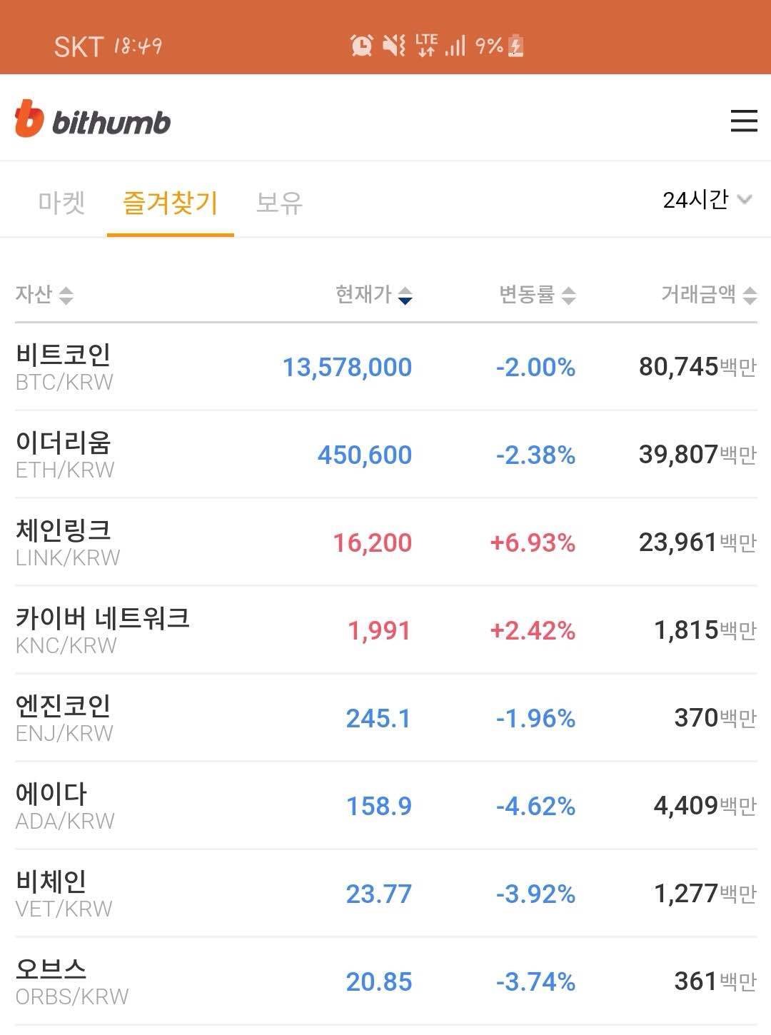Click the ETH price showing 450,600

pos(363,455)
